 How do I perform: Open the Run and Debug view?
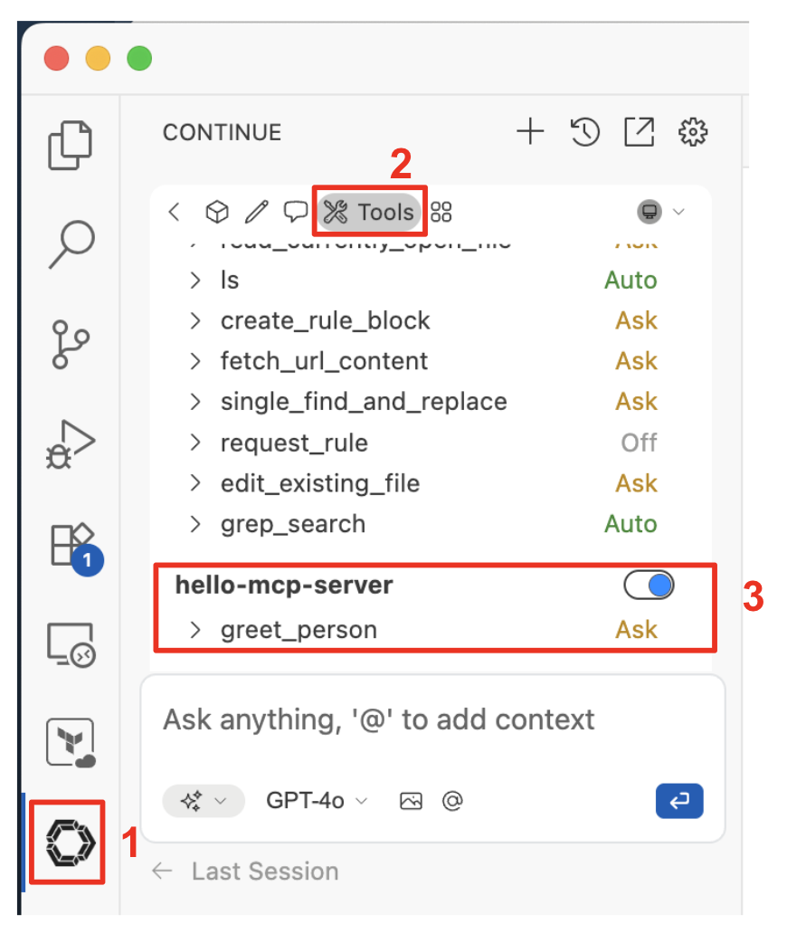71,444
